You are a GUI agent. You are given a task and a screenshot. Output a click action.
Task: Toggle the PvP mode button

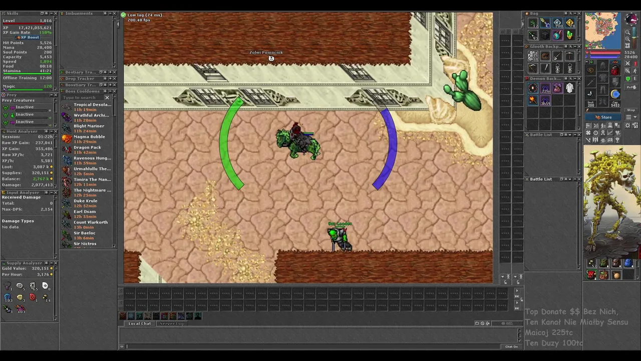coord(631,87)
